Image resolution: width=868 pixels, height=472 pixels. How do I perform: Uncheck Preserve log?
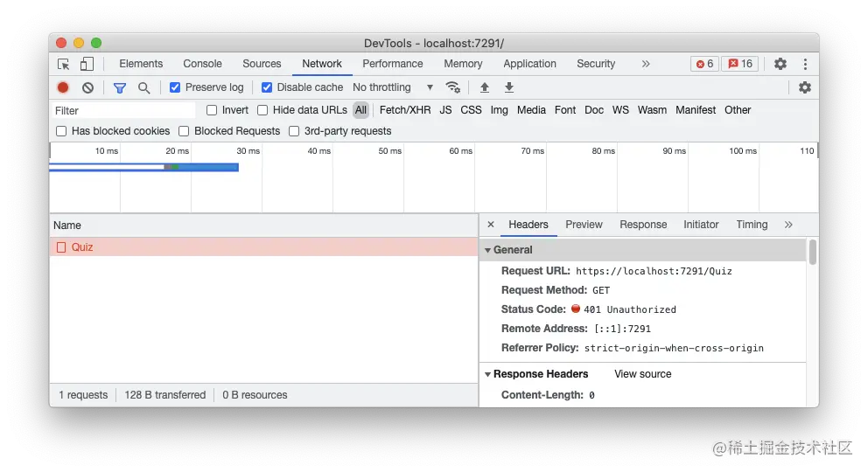coord(175,87)
